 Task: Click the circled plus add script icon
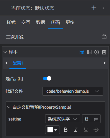(97, 52)
